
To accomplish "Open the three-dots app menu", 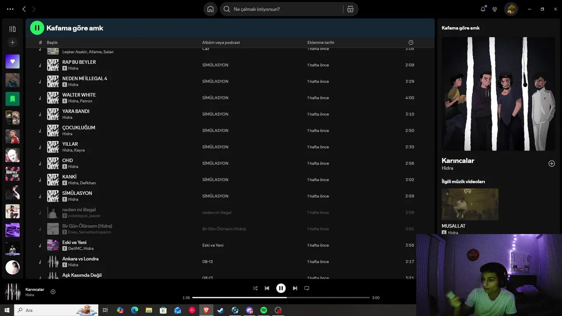I will 11,9.
